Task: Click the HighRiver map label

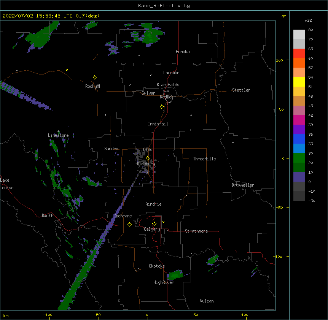Action: (164, 282)
